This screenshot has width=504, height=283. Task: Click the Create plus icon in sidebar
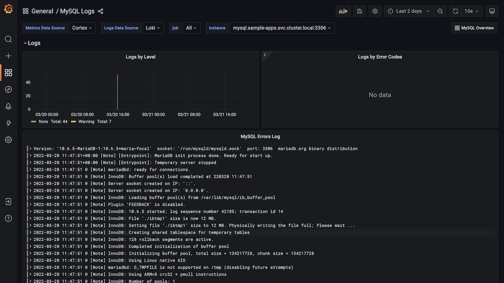(x=8, y=56)
